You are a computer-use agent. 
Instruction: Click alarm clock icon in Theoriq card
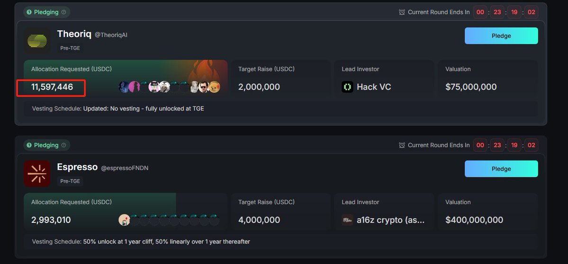pos(402,12)
